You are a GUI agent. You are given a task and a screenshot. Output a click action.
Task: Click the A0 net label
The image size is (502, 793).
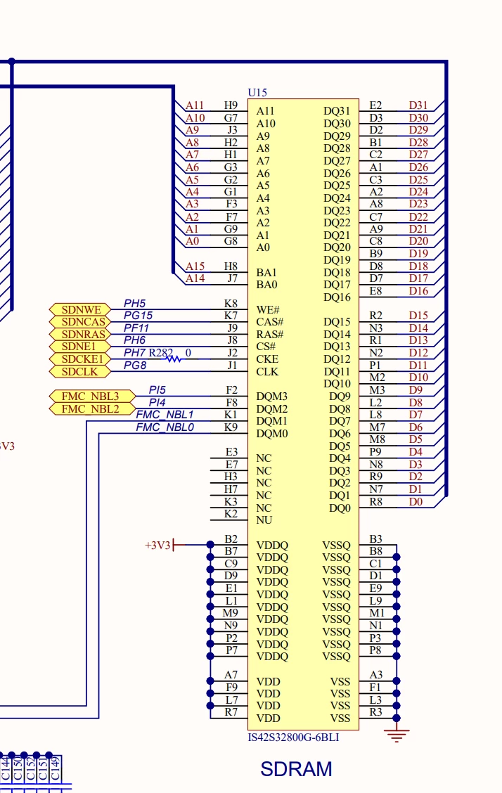pyautogui.click(x=192, y=241)
